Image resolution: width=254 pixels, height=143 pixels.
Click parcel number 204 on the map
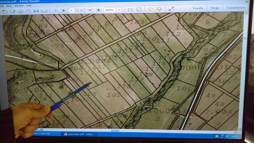point(75,68)
